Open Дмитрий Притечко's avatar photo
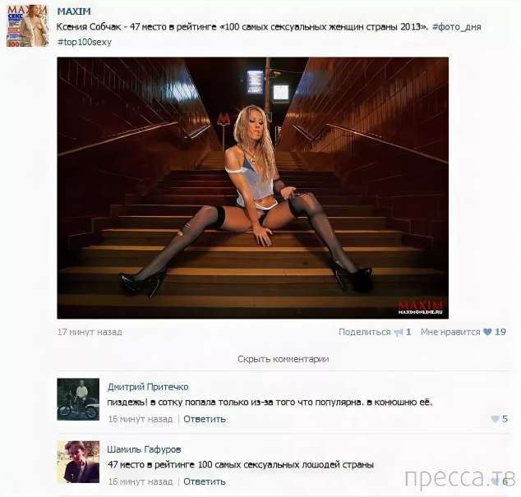This screenshot has width=521, height=497. [x=78, y=399]
